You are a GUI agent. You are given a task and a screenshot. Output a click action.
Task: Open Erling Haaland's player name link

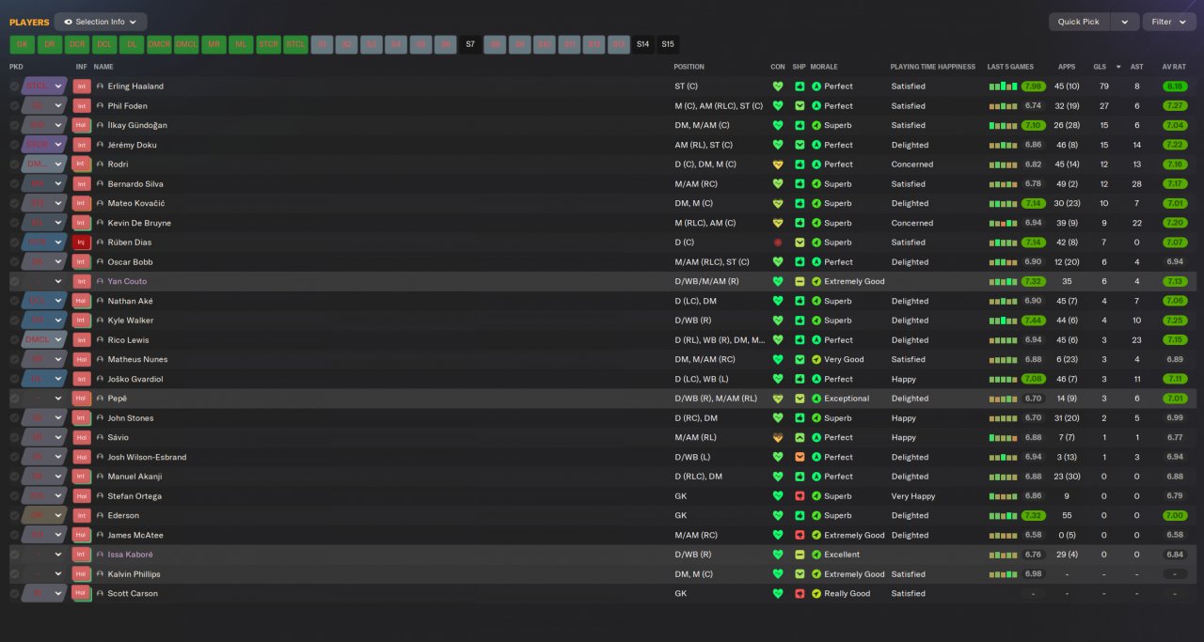[135, 86]
